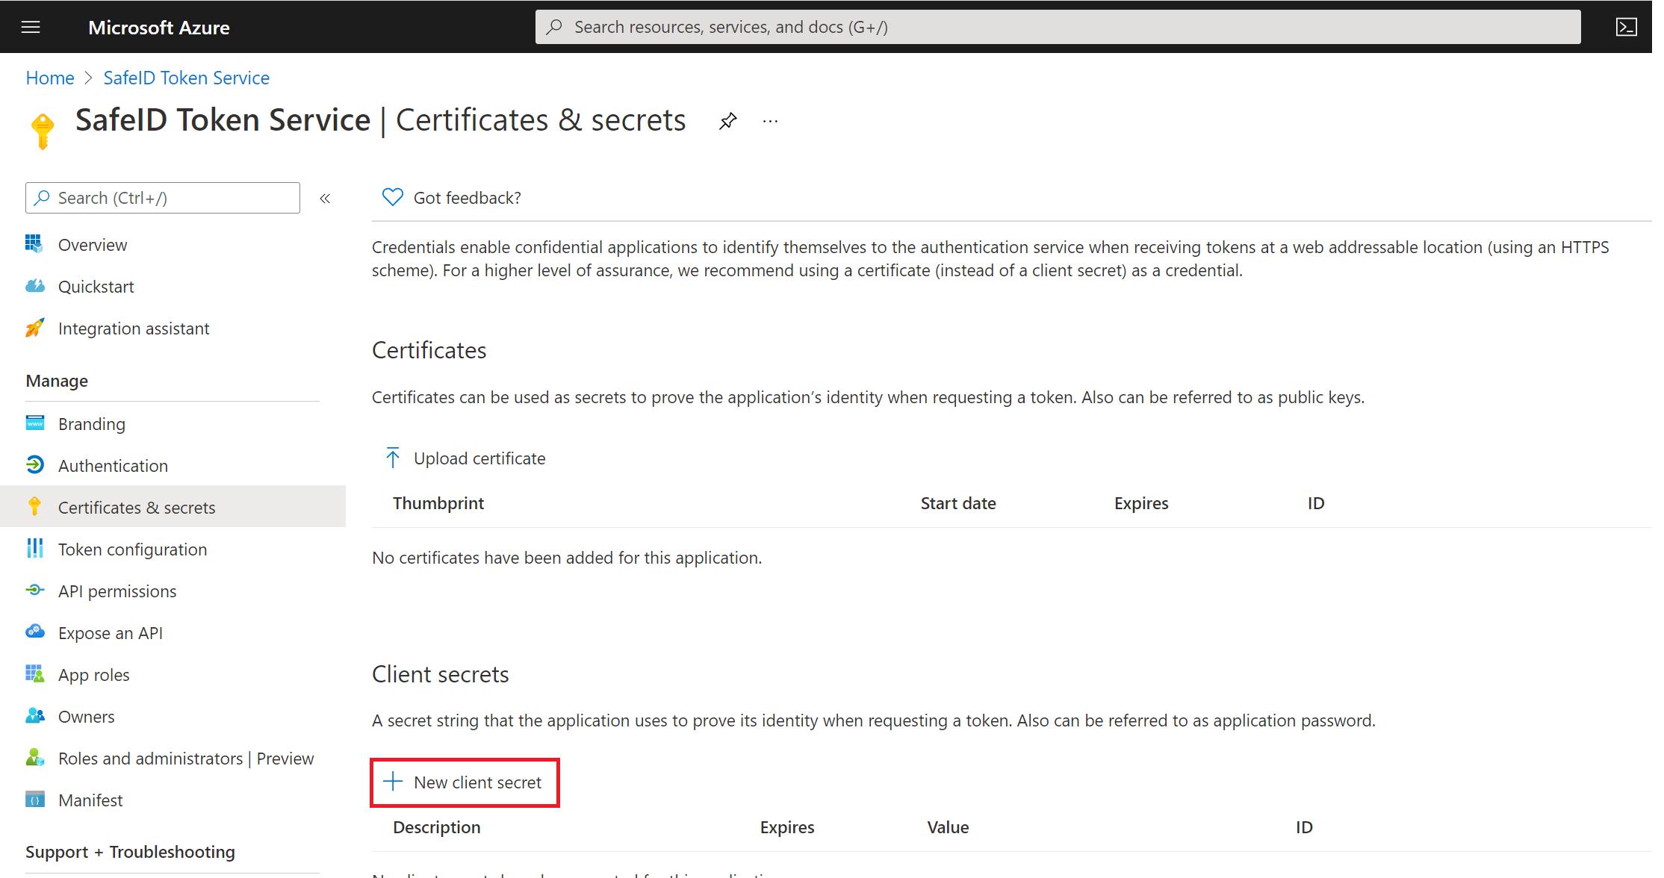Click the Integration assistant rocket icon
Screen dimensions: 1664x878
[34, 328]
